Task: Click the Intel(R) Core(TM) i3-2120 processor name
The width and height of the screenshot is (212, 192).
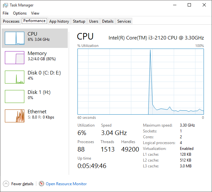Action: pyautogui.click(x=156, y=38)
